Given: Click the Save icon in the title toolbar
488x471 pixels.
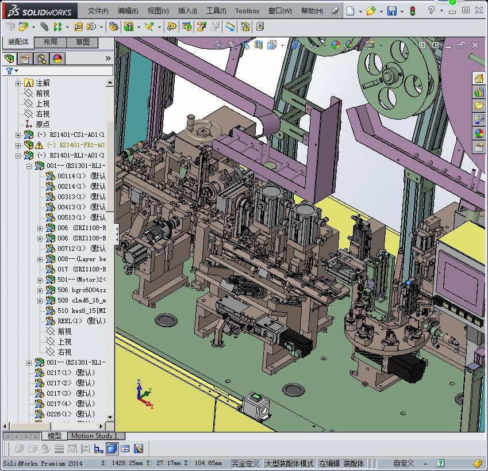Looking at the screenshot, I should pyautogui.click(x=391, y=11).
